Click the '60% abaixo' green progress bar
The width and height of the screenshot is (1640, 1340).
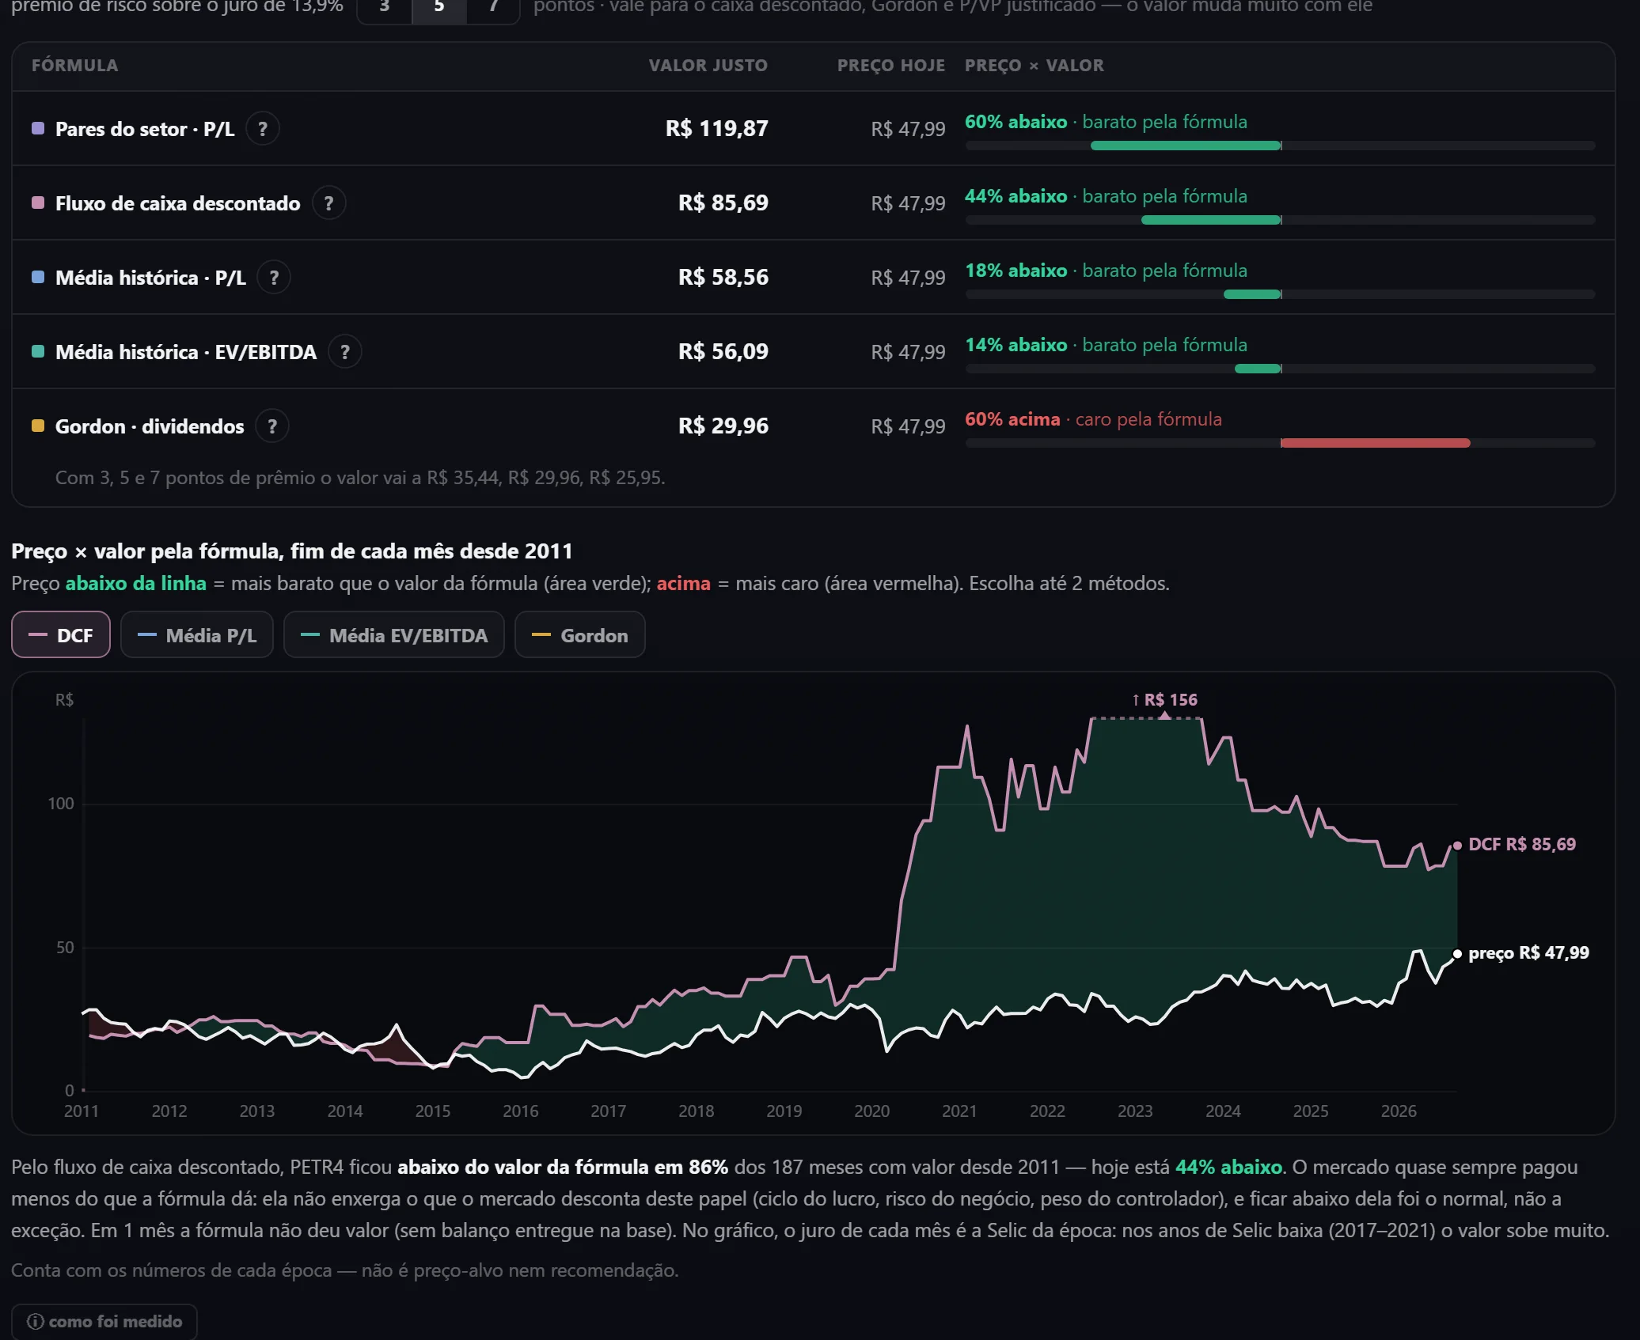tap(1186, 146)
